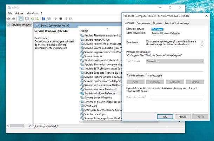Image resolution: width=214 pixels, height=141 pixels.
Task: Switch to Relazioni di dipendenza tab
Action: [177, 23]
